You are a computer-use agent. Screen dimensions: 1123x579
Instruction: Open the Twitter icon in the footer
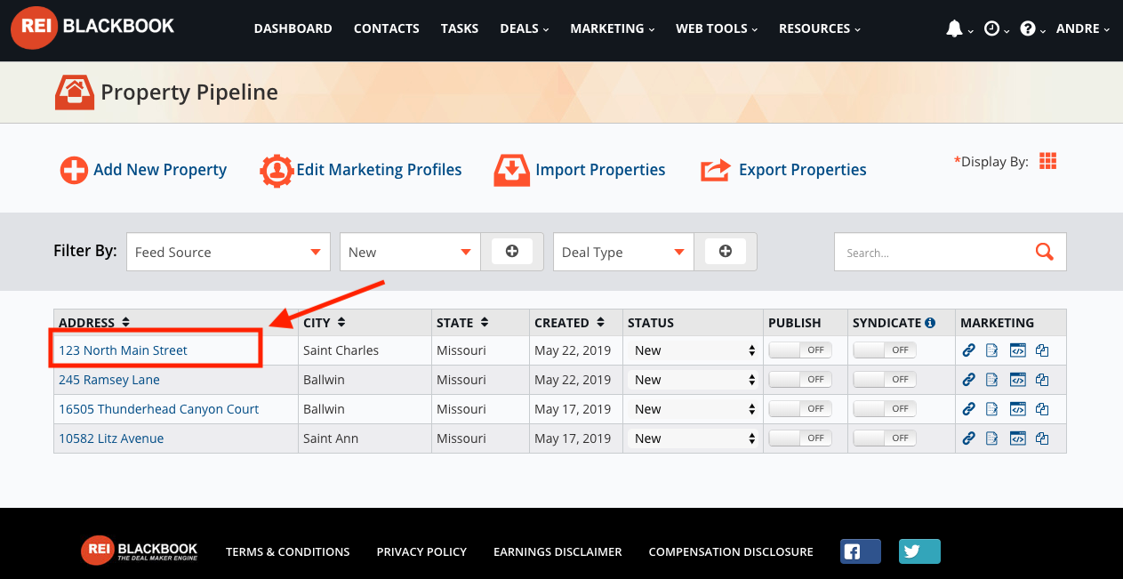919,551
